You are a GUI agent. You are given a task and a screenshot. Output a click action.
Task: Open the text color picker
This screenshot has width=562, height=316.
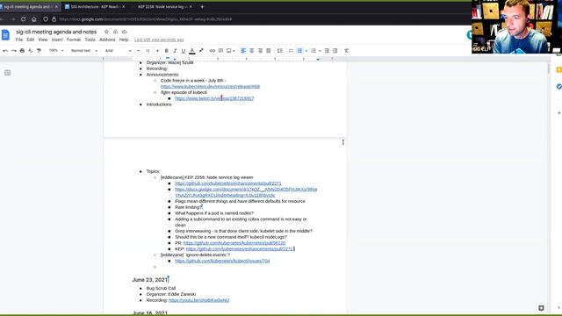point(192,51)
